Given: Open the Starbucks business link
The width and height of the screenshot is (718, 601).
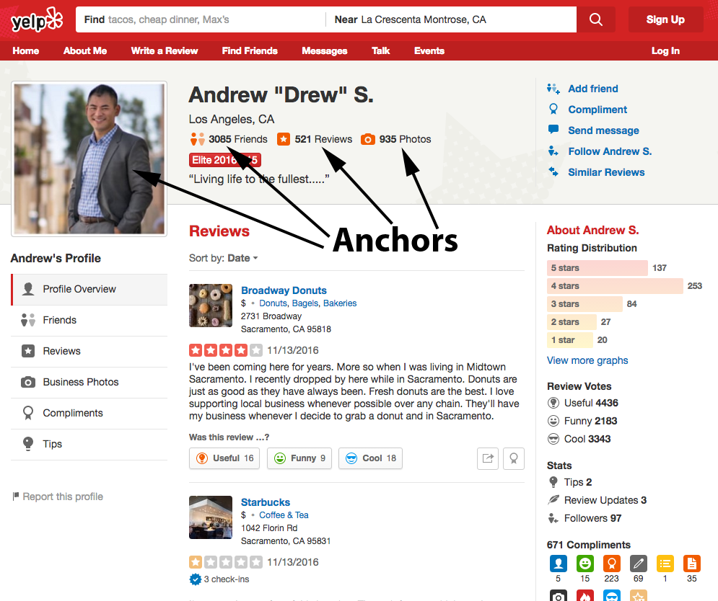Looking at the screenshot, I should 266,502.
